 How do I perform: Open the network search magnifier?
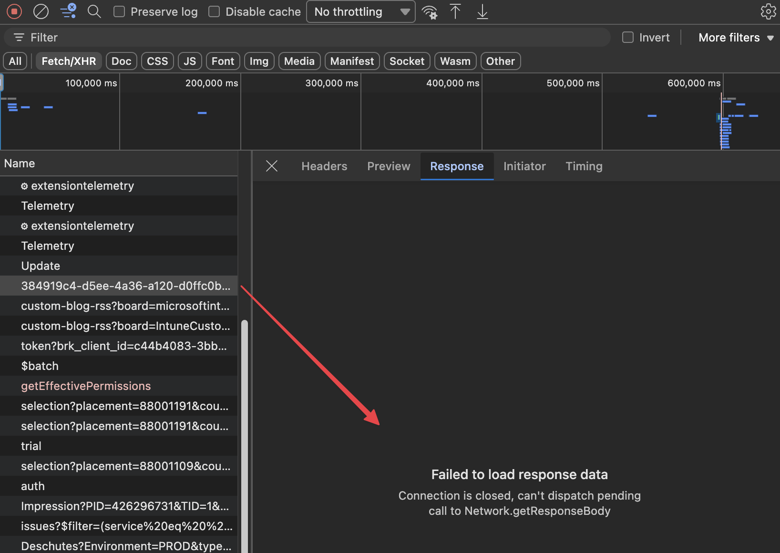pos(94,11)
